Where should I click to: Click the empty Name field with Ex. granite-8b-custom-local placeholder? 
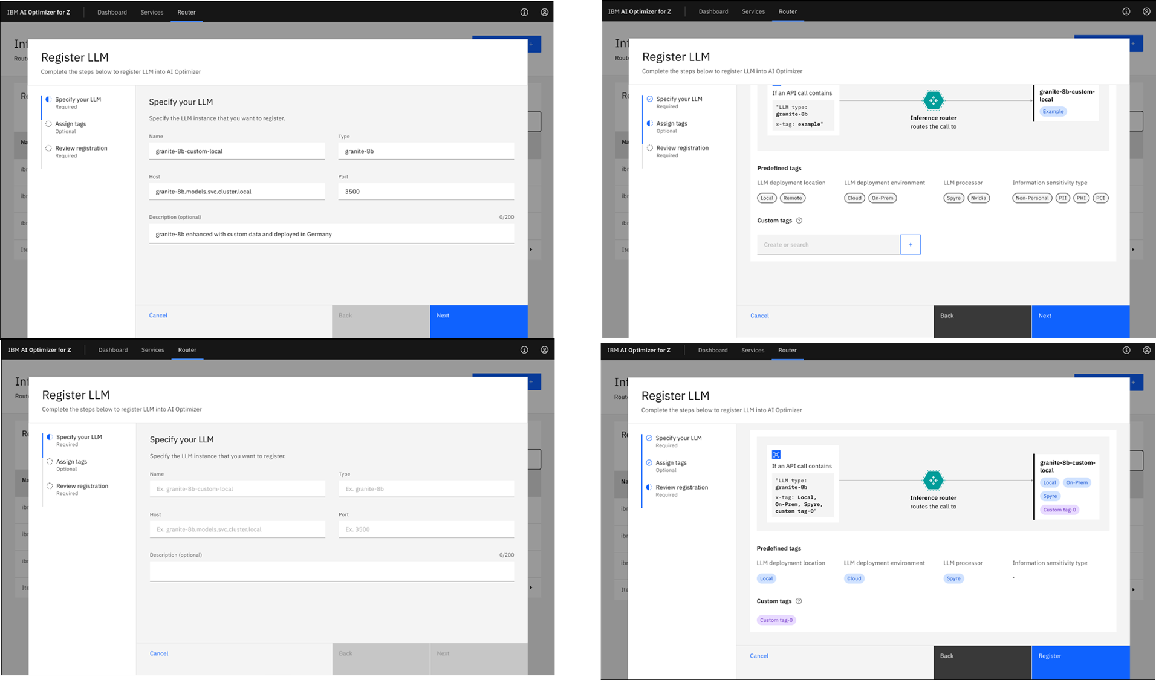point(238,489)
